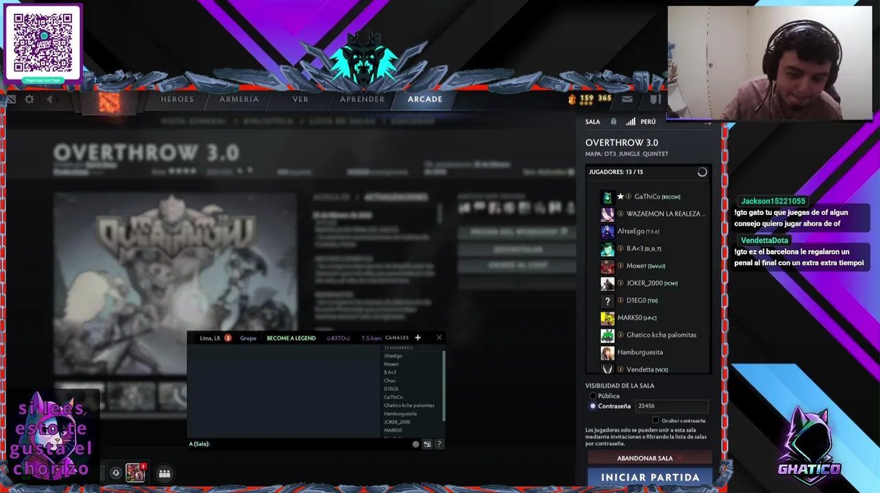Click JOKER_2000 player avatar
The width and height of the screenshot is (880, 493).
(x=607, y=283)
